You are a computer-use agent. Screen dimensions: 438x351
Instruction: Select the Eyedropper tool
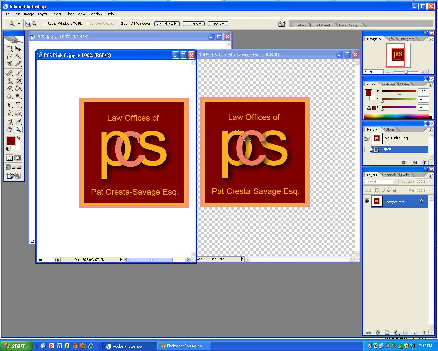pyautogui.click(x=18, y=122)
